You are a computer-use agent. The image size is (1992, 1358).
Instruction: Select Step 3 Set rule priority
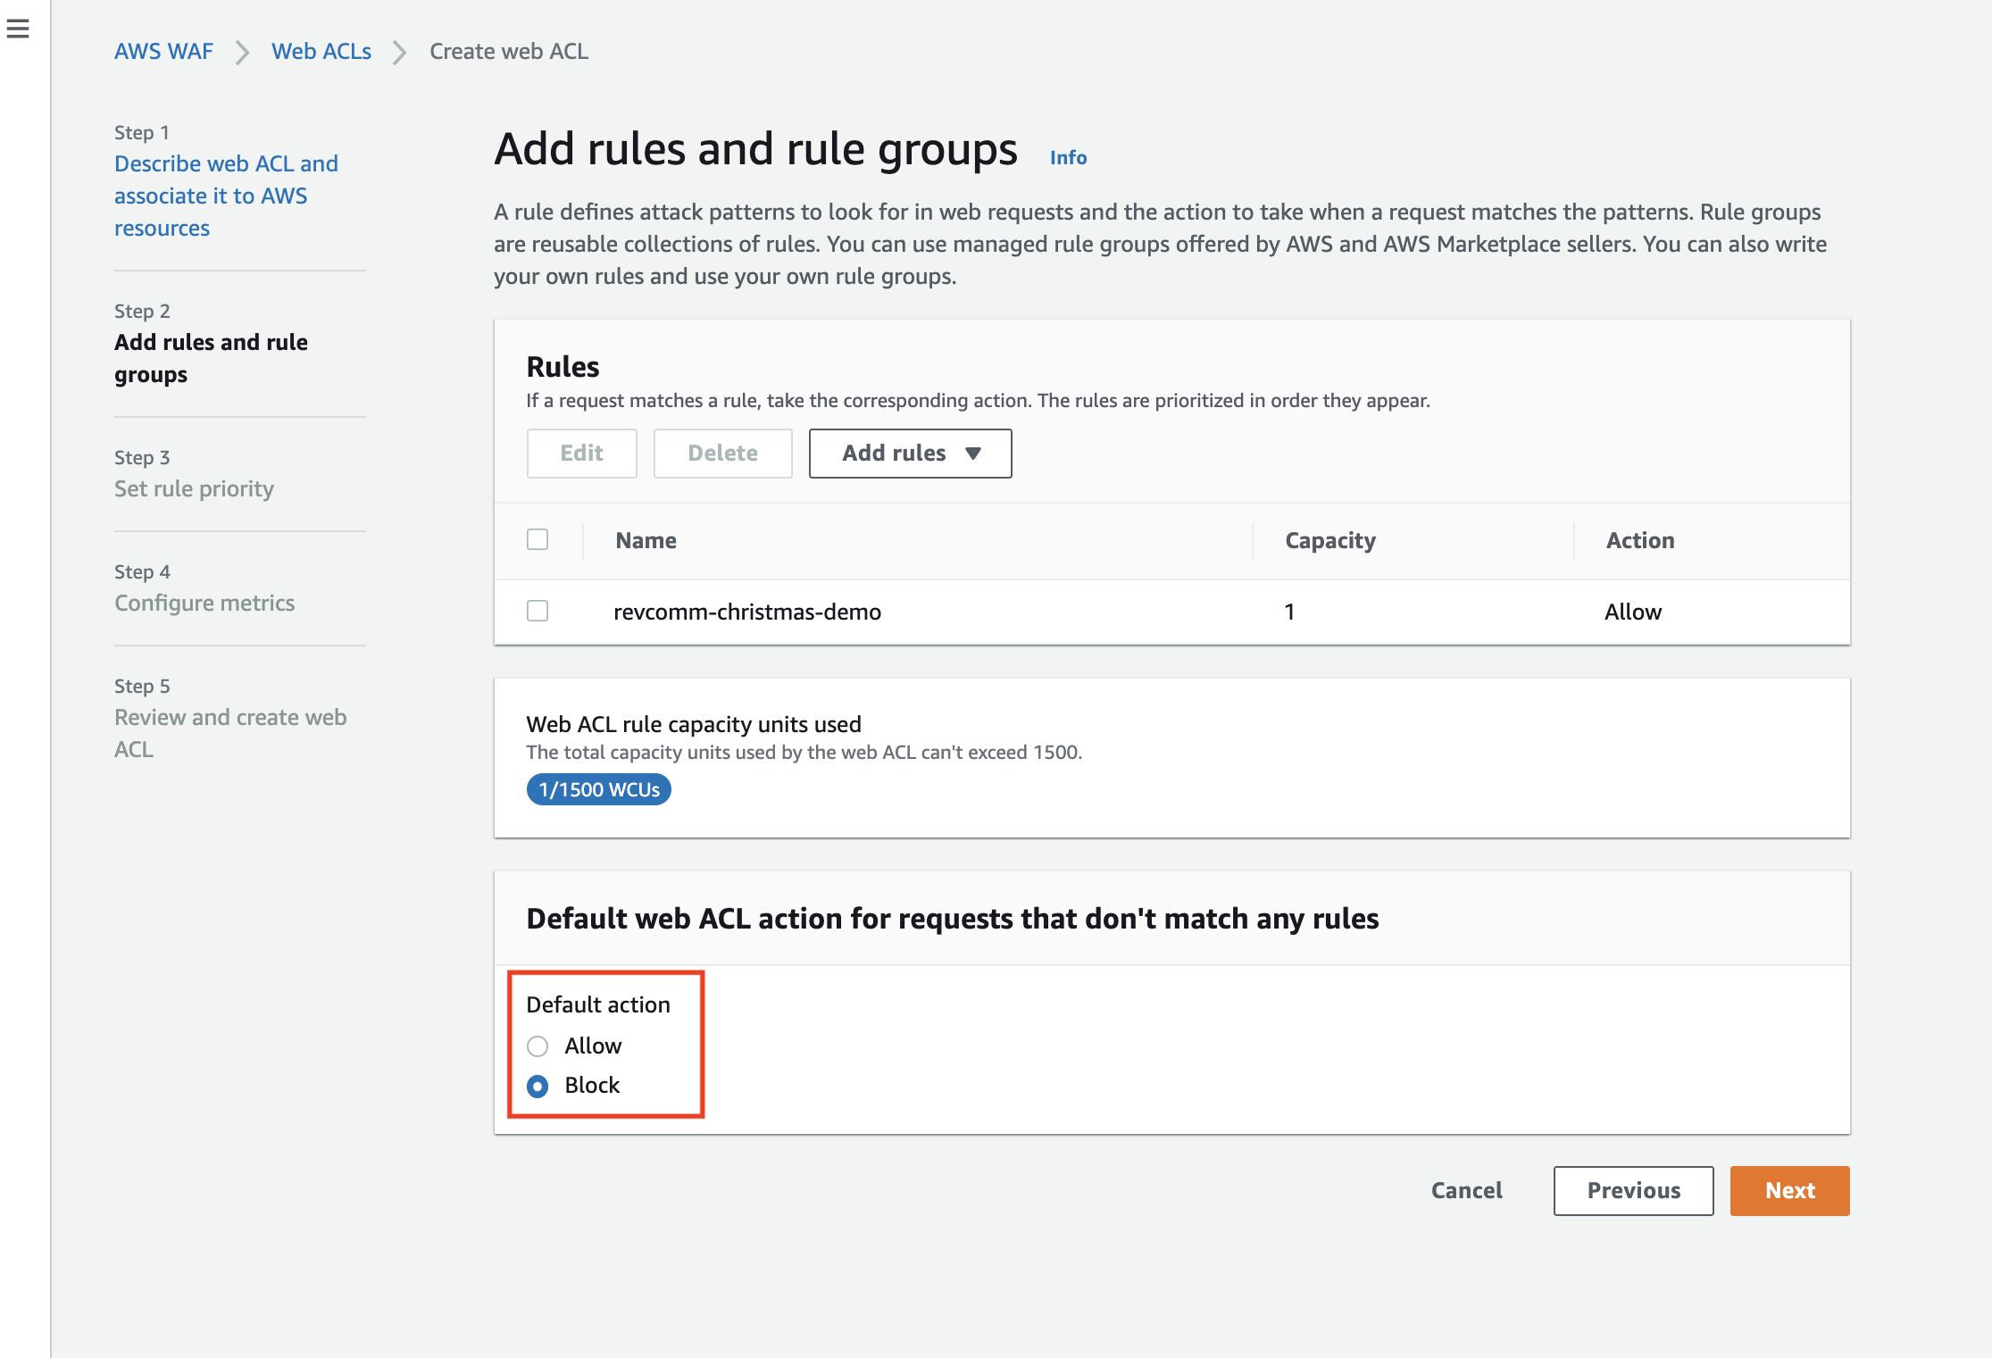pos(194,489)
